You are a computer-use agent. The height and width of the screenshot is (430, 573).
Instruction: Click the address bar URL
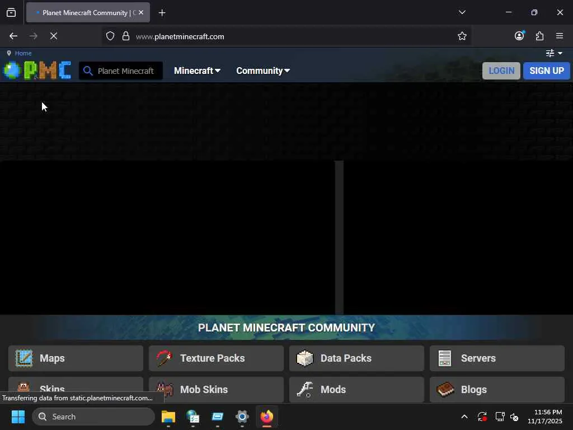(180, 36)
